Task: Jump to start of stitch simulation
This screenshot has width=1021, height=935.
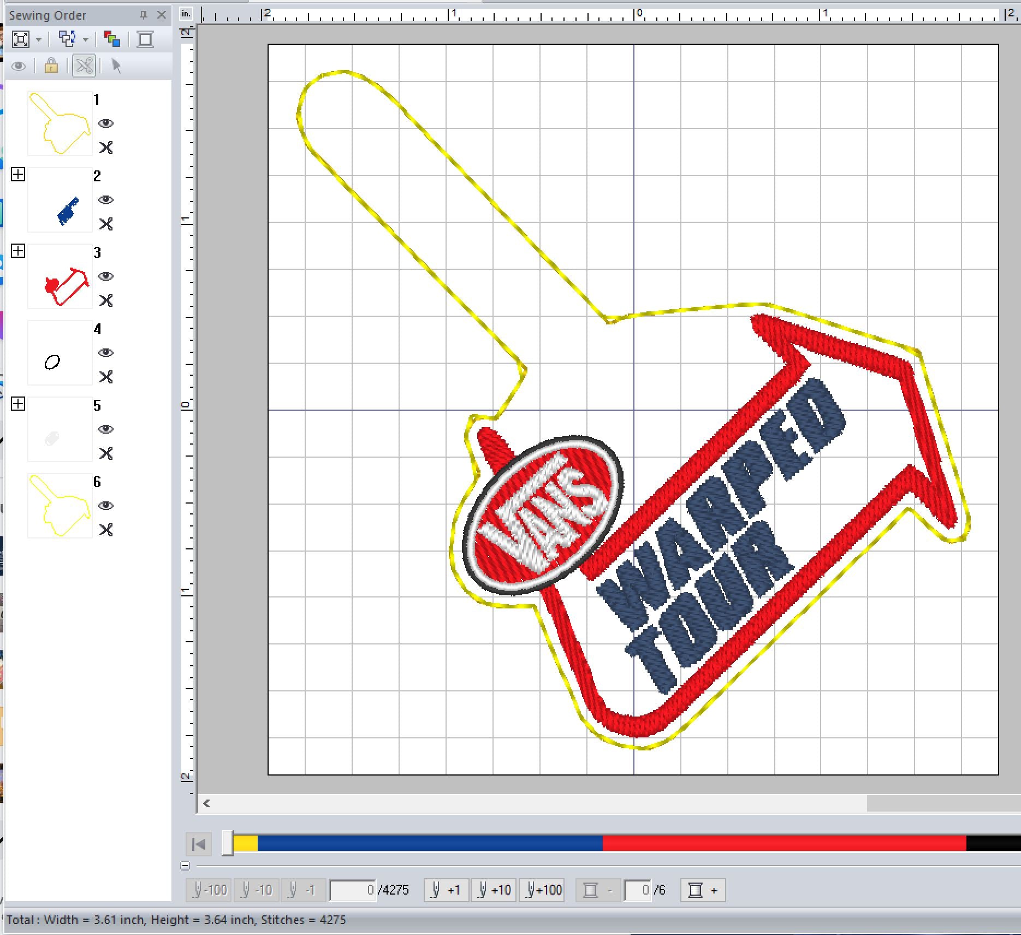Action: pos(199,844)
